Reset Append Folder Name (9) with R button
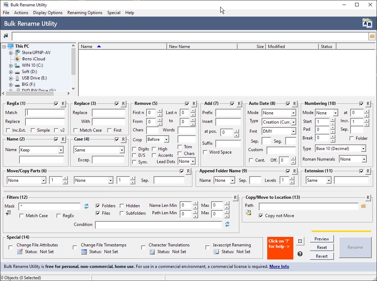 point(294,171)
